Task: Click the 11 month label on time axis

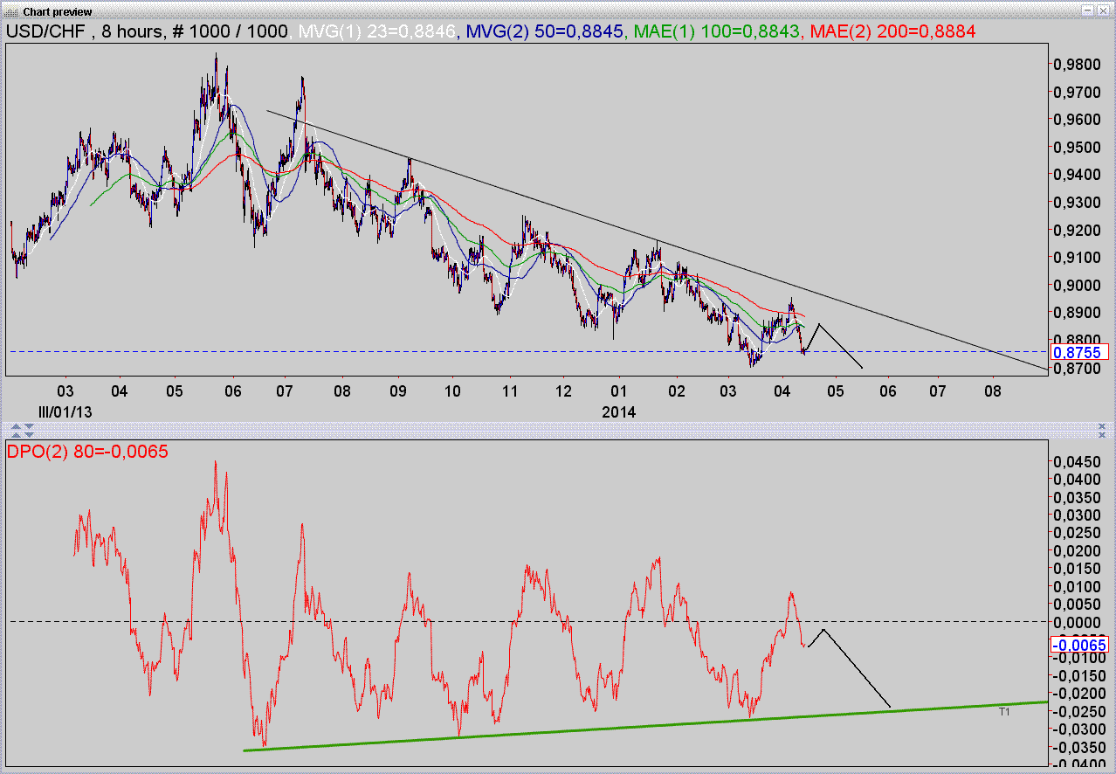Action: click(x=510, y=390)
